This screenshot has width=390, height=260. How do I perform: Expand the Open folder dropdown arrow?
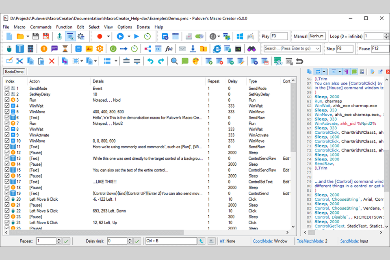[28, 36]
